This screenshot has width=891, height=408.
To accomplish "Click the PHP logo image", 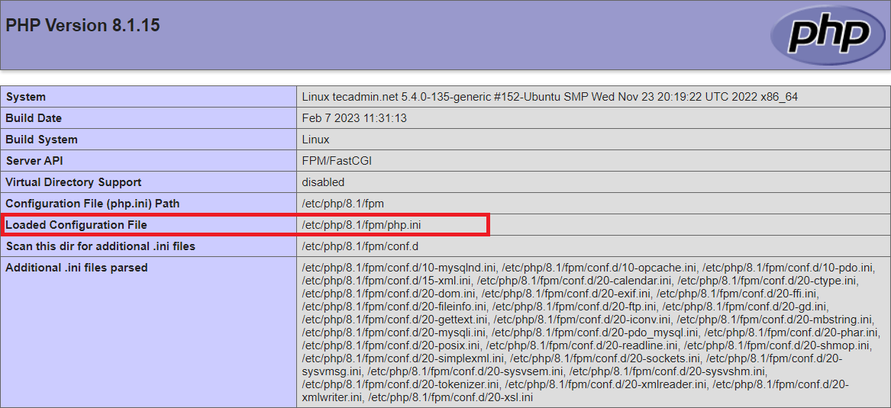I will [x=828, y=34].
